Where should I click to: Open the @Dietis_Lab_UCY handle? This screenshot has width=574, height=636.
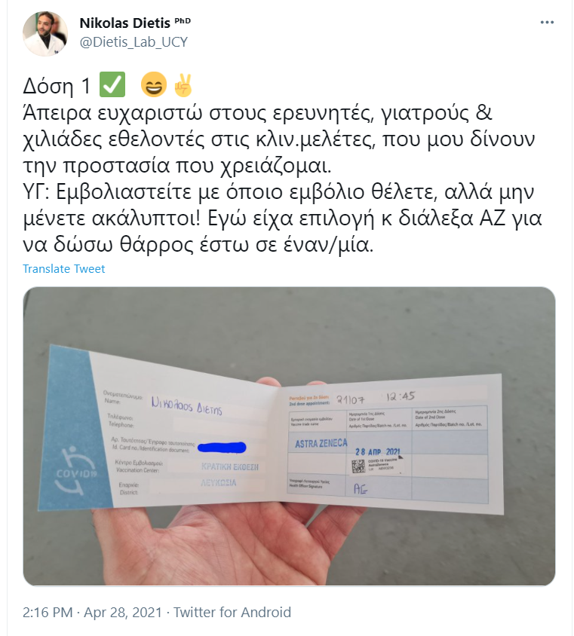[134, 41]
